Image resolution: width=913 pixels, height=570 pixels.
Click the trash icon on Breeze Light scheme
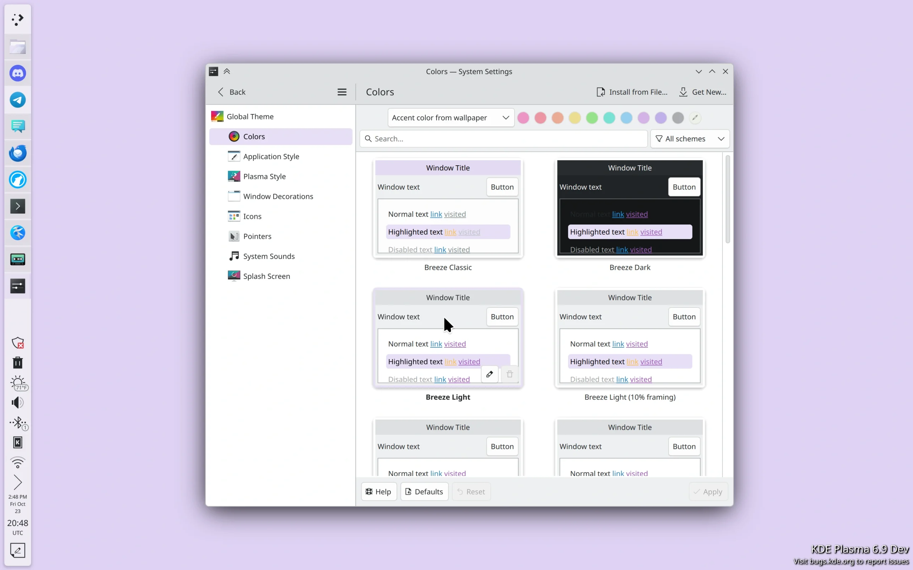(510, 374)
